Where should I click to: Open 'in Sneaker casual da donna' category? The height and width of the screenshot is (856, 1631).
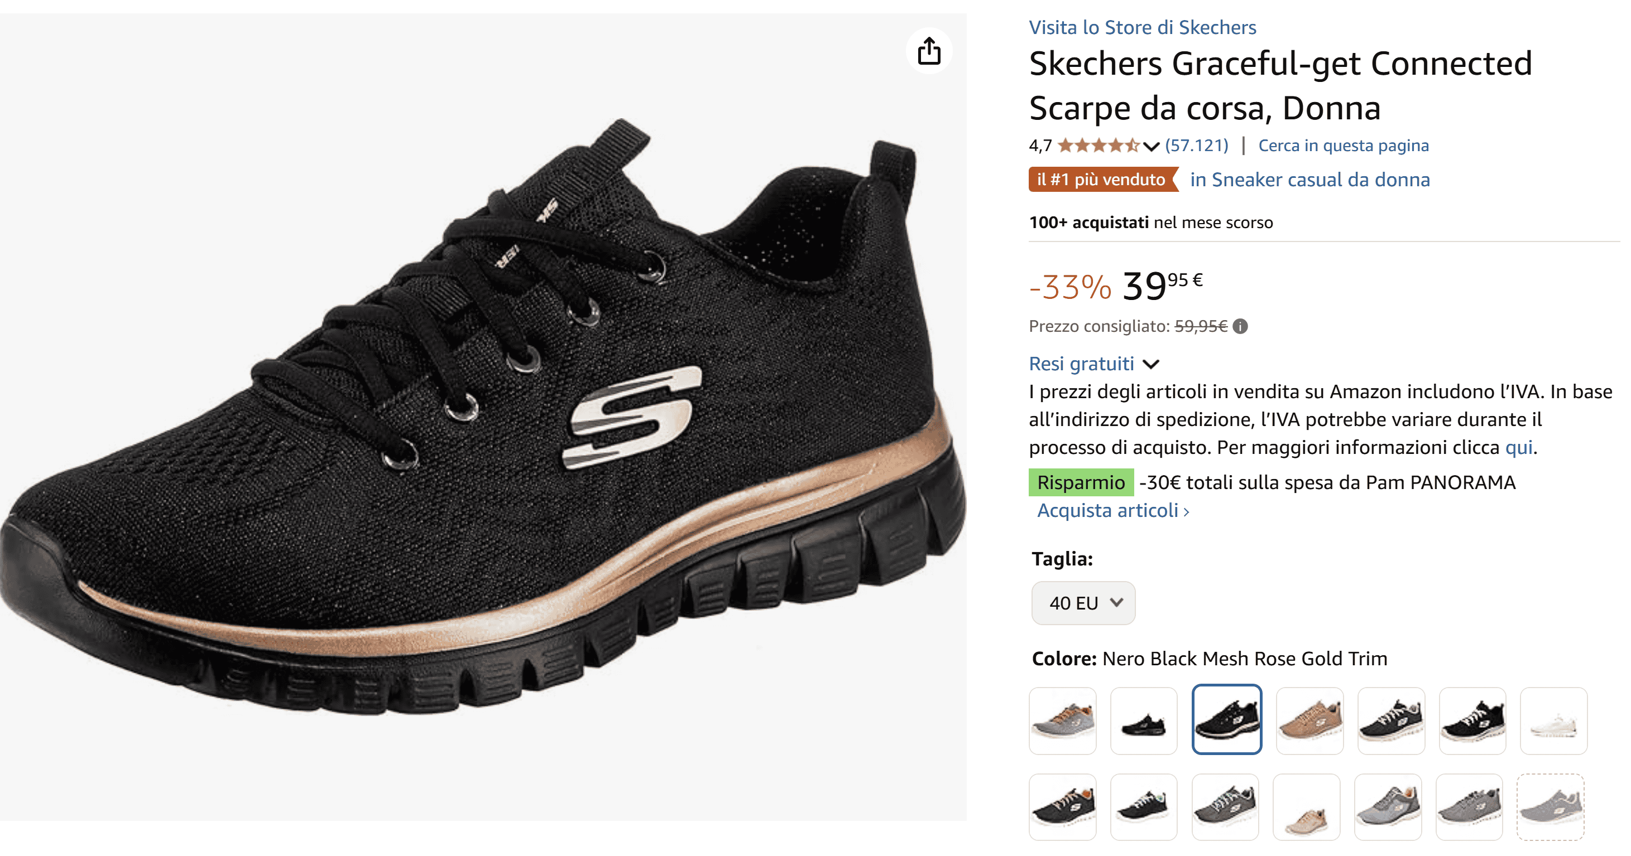click(x=1309, y=180)
